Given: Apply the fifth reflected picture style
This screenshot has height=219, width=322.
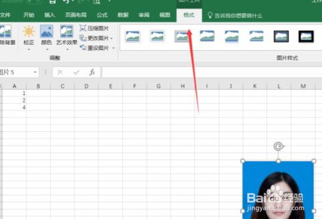Looking at the screenshot, I should pos(232,36).
